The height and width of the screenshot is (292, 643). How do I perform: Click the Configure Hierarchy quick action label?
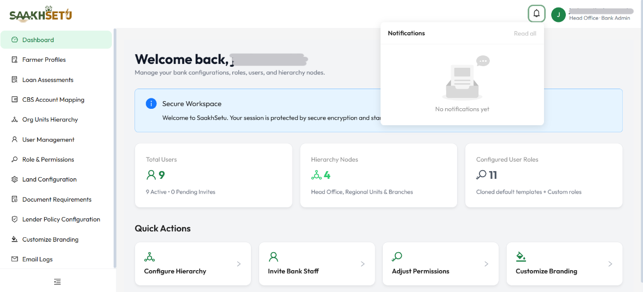(175, 271)
